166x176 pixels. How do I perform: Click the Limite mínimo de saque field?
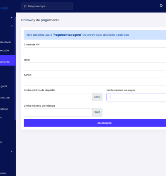(136, 97)
